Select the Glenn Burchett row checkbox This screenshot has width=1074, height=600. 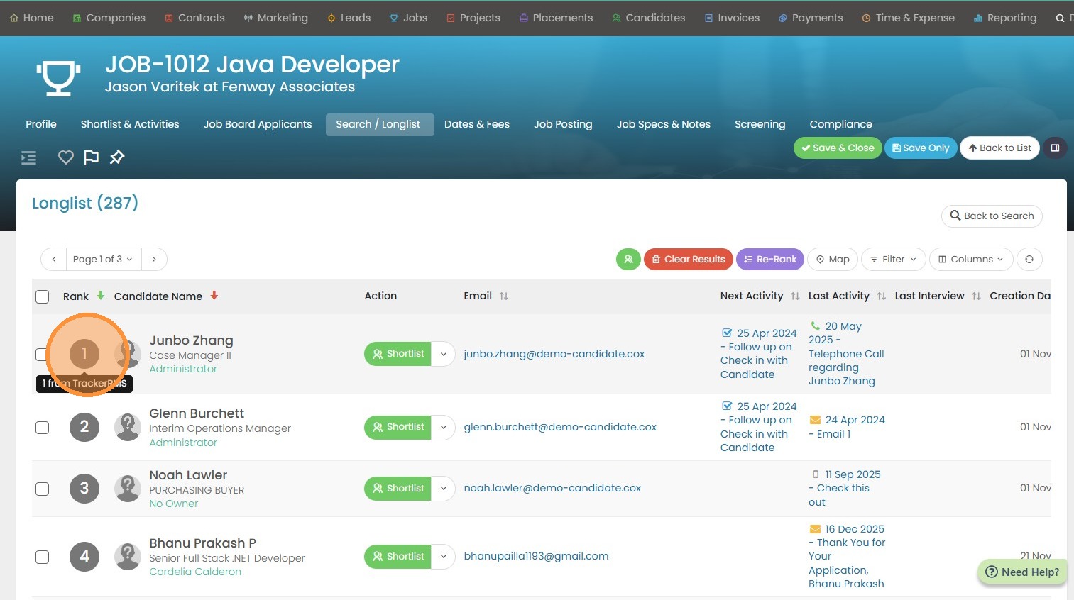click(x=43, y=428)
